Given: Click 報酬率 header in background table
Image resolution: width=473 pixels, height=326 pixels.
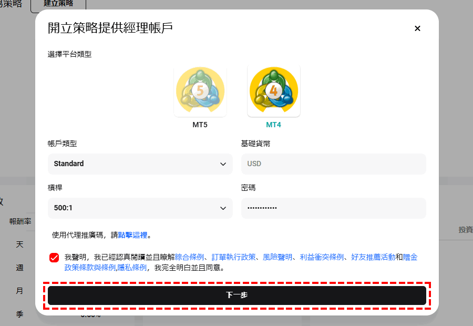Looking at the screenshot, I should point(20,221).
